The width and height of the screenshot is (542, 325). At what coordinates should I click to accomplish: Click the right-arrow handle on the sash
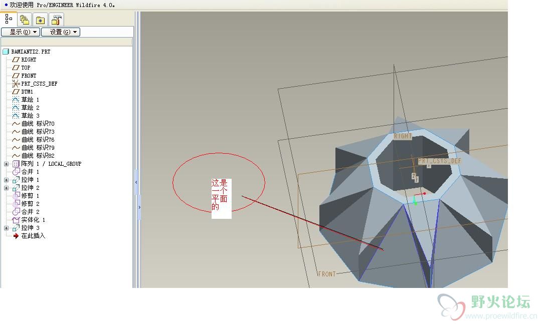[x=139, y=208]
